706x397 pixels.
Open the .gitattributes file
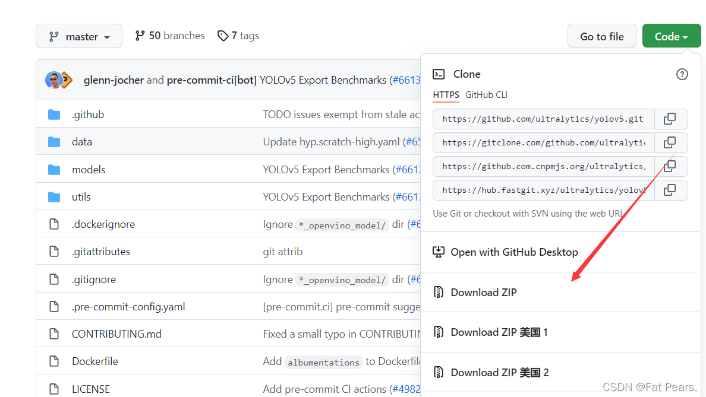[101, 252]
